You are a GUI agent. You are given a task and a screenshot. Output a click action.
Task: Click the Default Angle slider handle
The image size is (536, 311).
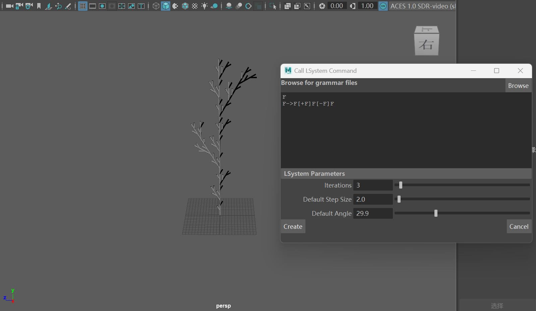pos(436,213)
